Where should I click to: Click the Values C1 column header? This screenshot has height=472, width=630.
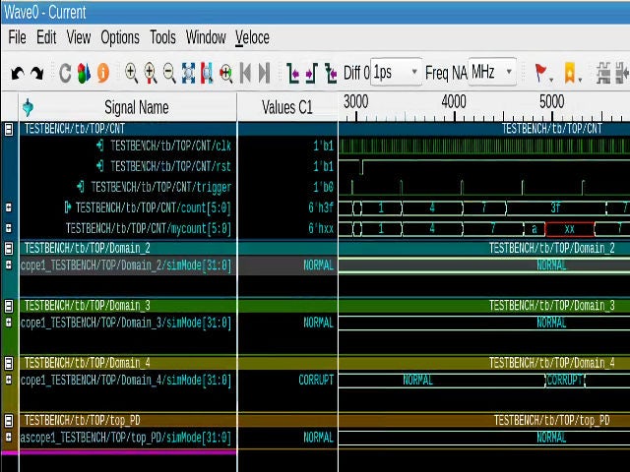(x=286, y=107)
